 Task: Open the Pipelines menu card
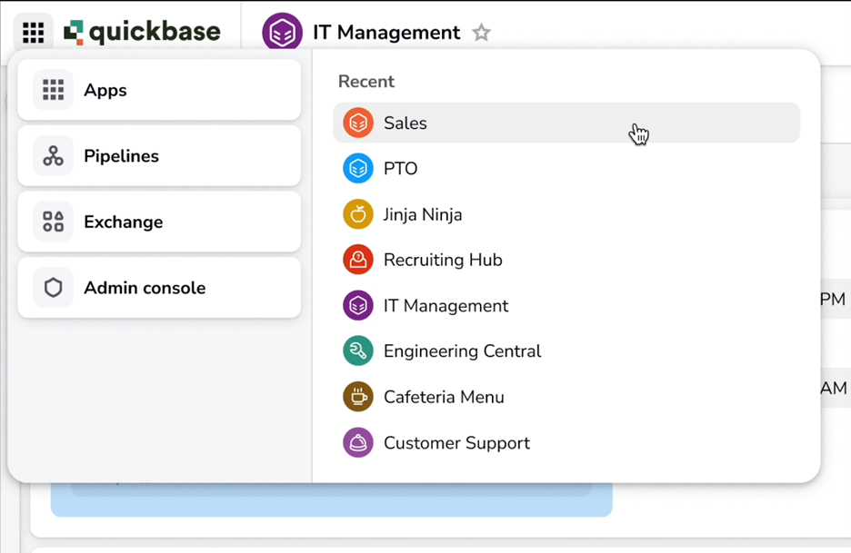pos(159,155)
